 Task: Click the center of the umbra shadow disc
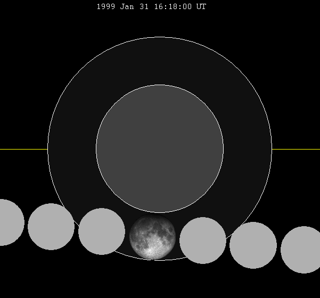[x=160, y=148]
